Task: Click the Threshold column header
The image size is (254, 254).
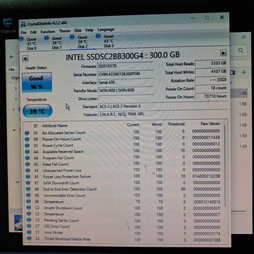Action: pyautogui.click(x=176, y=124)
